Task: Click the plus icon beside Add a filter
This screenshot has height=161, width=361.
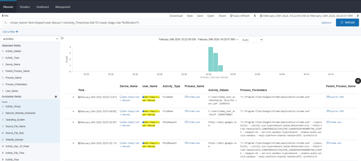Action: tap(17, 32)
